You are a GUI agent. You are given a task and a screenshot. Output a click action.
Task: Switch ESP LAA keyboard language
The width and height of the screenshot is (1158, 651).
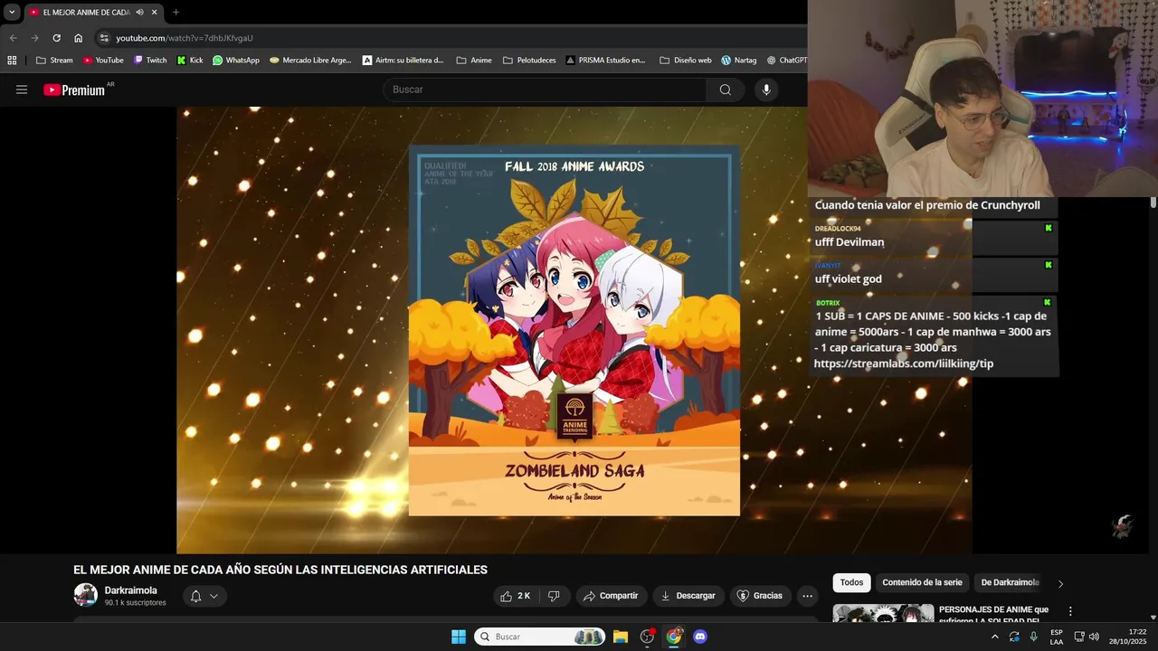click(1057, 637)
